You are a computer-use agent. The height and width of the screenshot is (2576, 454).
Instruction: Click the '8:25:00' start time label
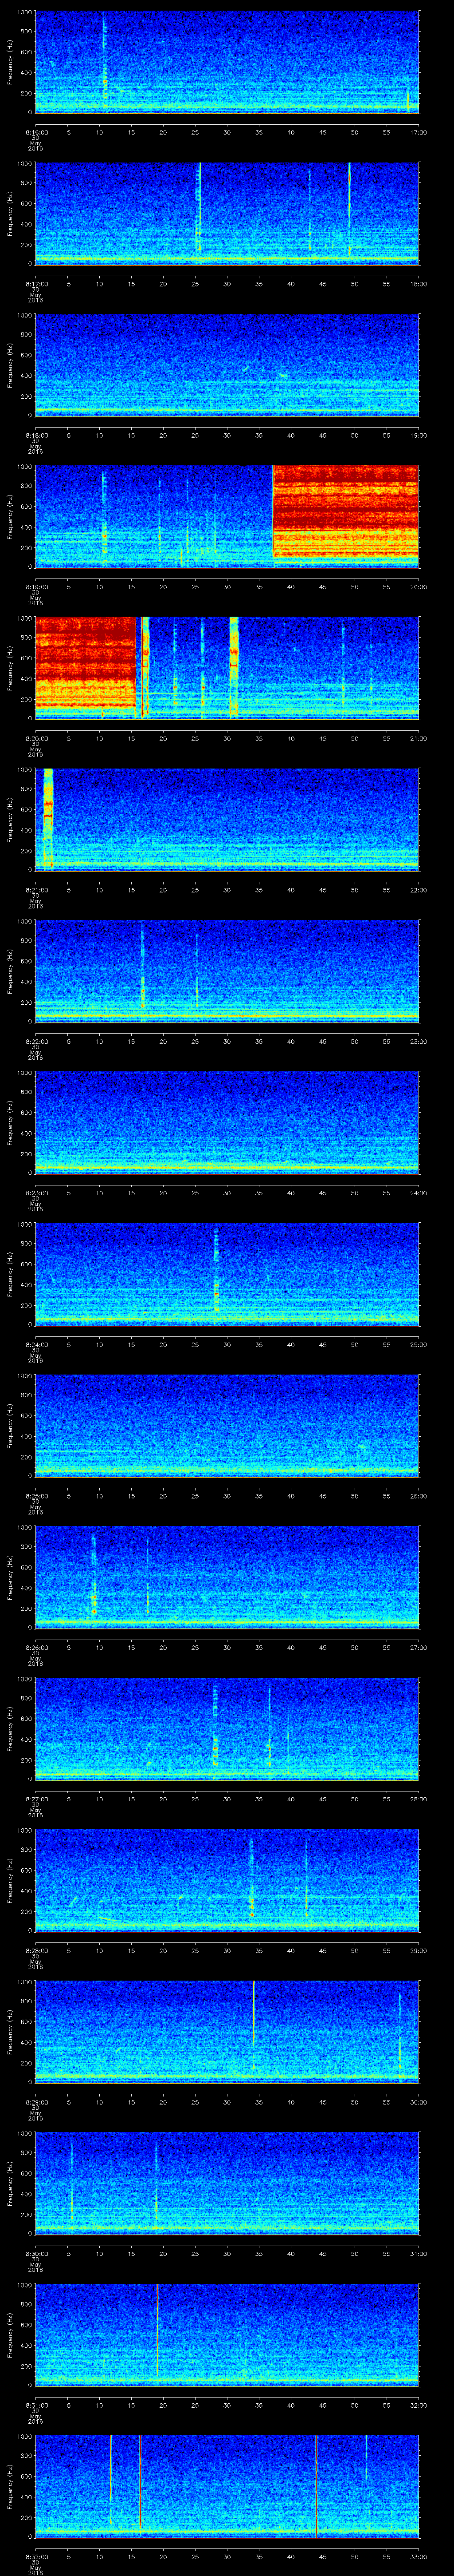[x=36, y=1496]
